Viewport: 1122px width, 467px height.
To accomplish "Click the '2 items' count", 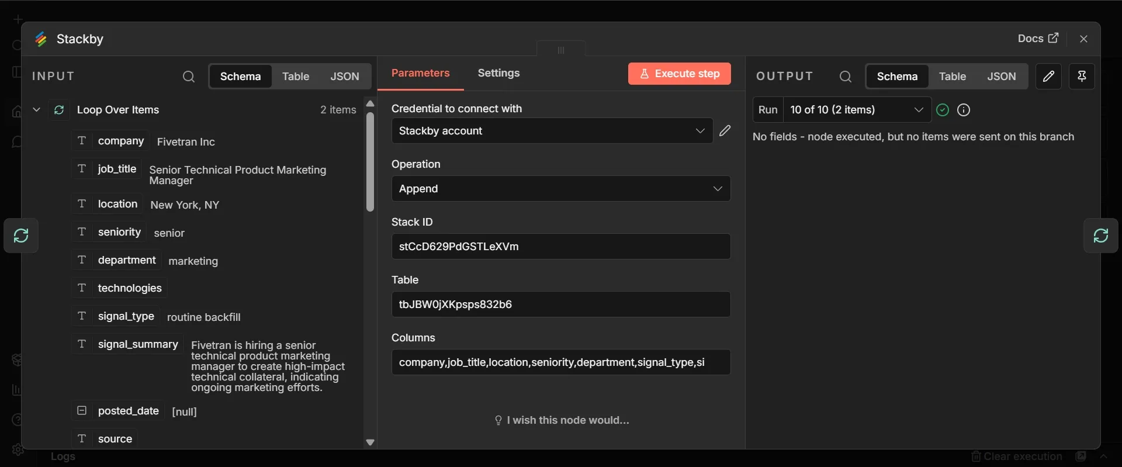I will tap(338, 110).
